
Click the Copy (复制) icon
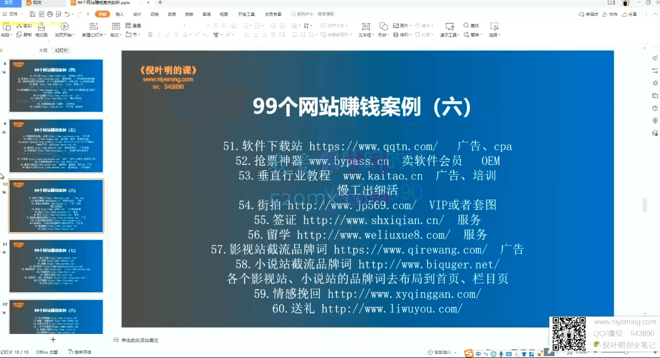point(19,34)
